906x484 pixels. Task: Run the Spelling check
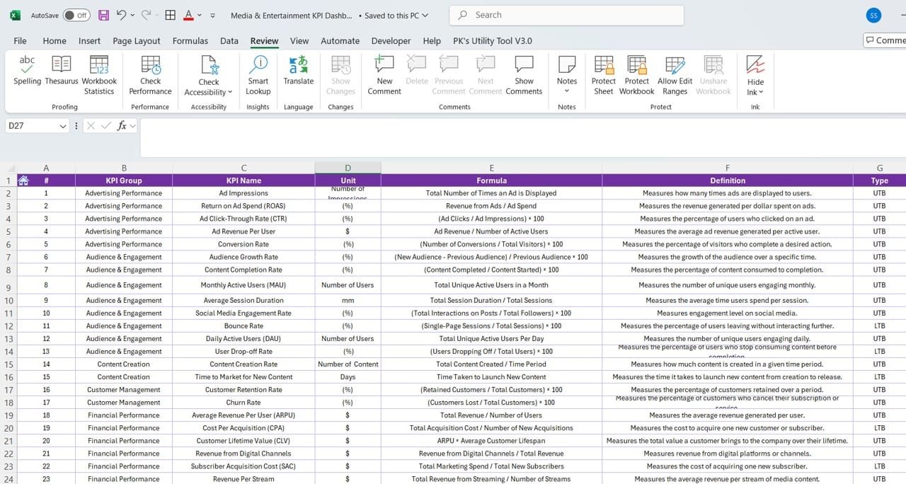point(27,71)
